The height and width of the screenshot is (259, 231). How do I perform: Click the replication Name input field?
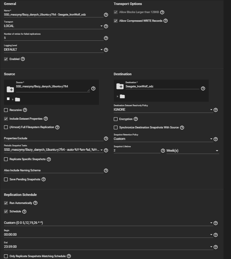pos(54,15)
